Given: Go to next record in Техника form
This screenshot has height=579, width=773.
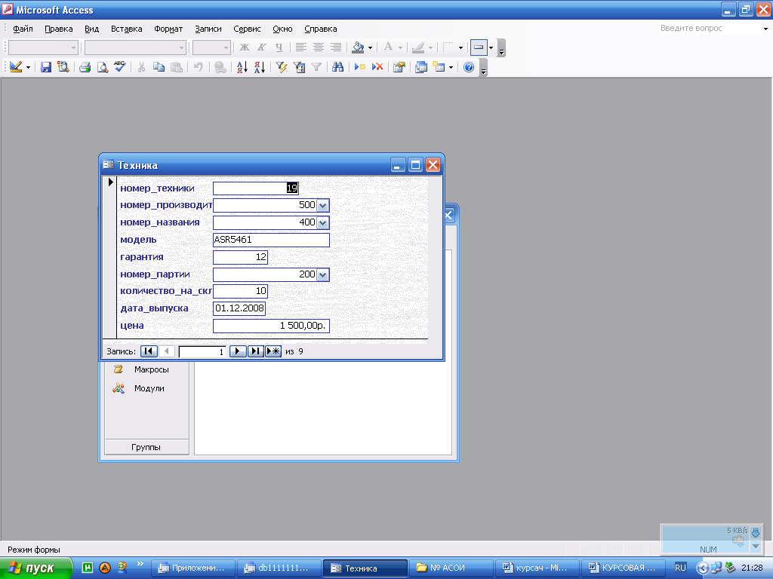Looking at the screenshot, I should click(x=238, y=351).
